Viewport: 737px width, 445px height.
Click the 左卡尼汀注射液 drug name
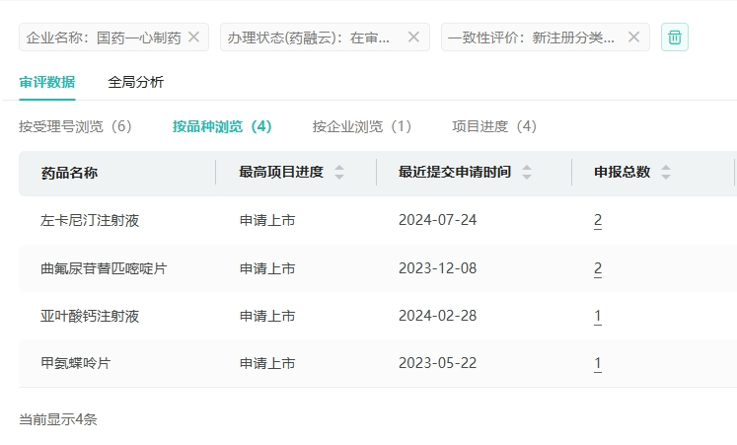(x=90, y=220)
